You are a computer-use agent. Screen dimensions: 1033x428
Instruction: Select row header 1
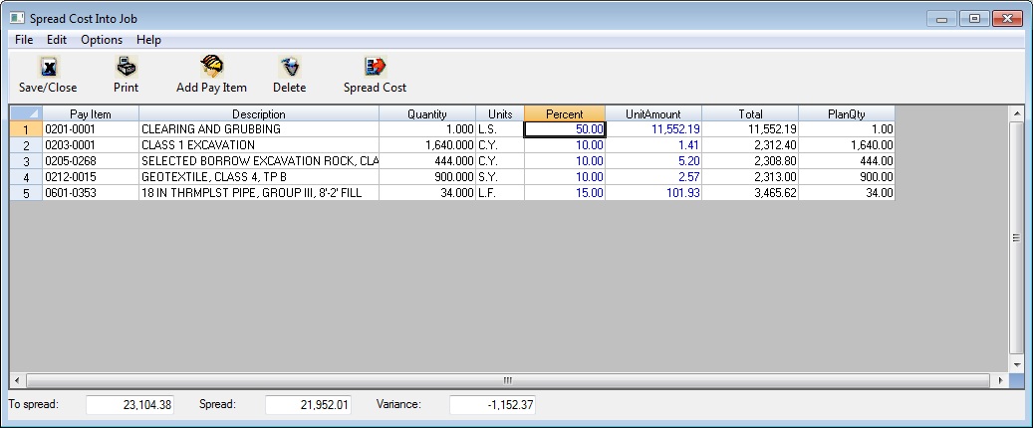tap(26, 129)
